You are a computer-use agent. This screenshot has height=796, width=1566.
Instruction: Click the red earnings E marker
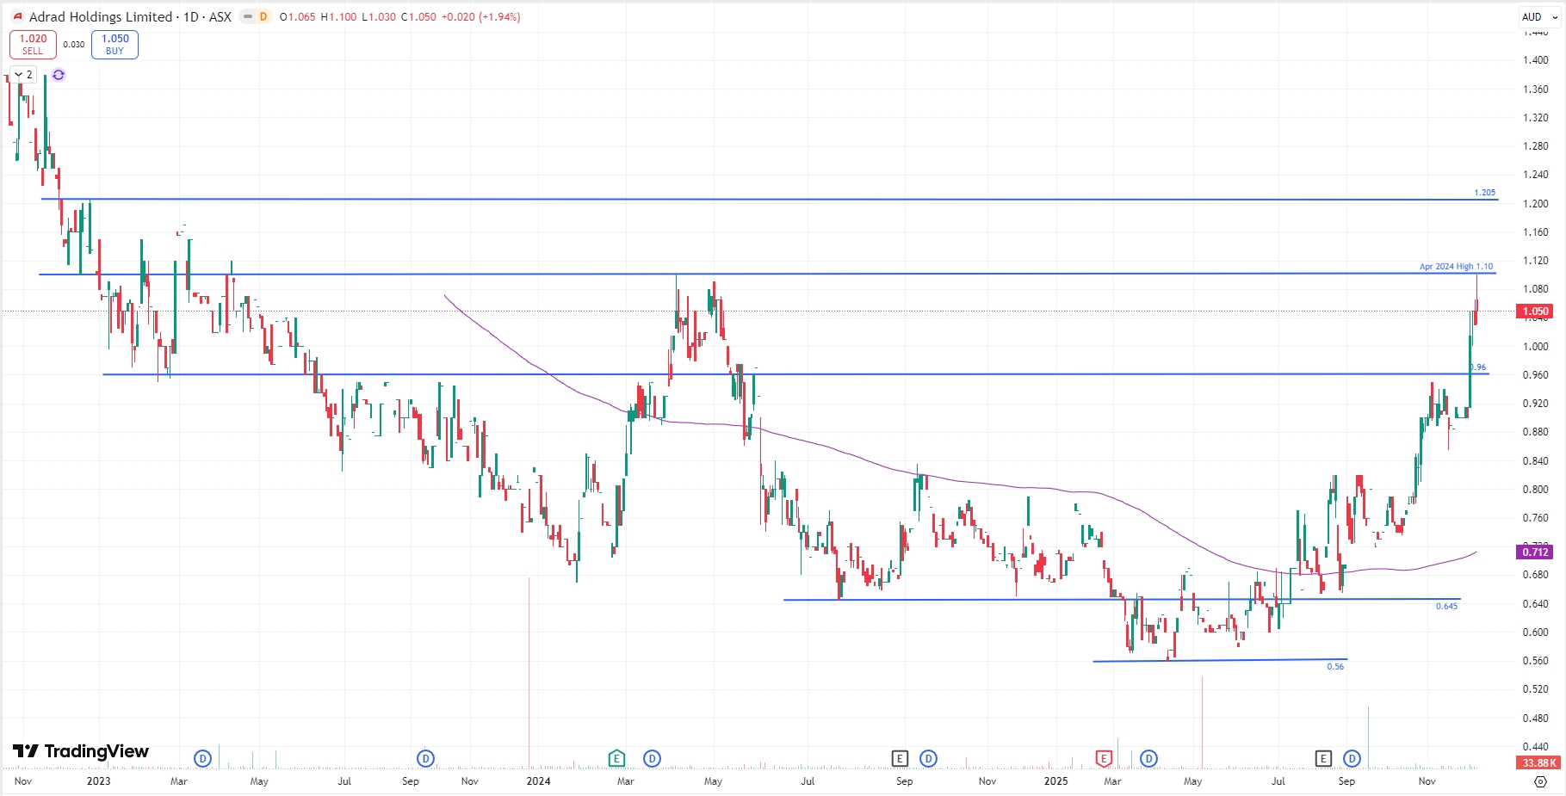1104,758
